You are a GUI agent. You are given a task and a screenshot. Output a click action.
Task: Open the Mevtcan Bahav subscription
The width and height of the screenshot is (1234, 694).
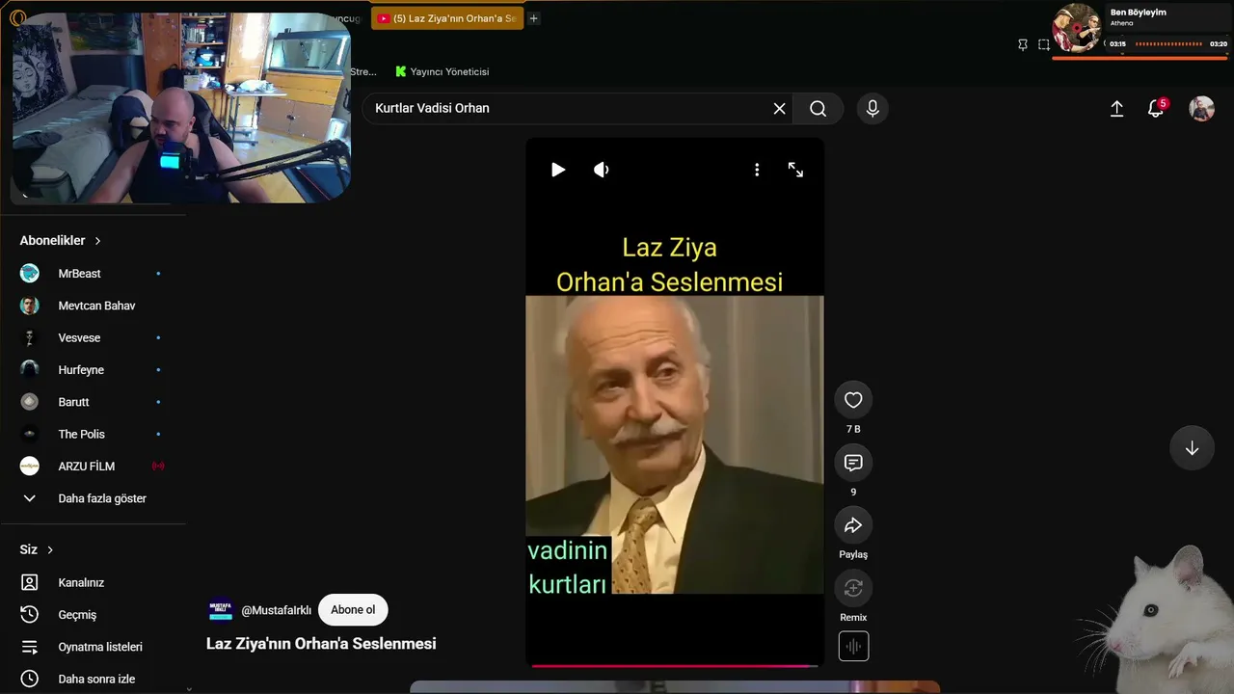(93, 306)
